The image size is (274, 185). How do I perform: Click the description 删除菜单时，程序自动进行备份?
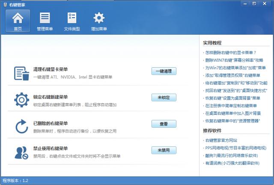pyautogui.click(x=61, y=131)
